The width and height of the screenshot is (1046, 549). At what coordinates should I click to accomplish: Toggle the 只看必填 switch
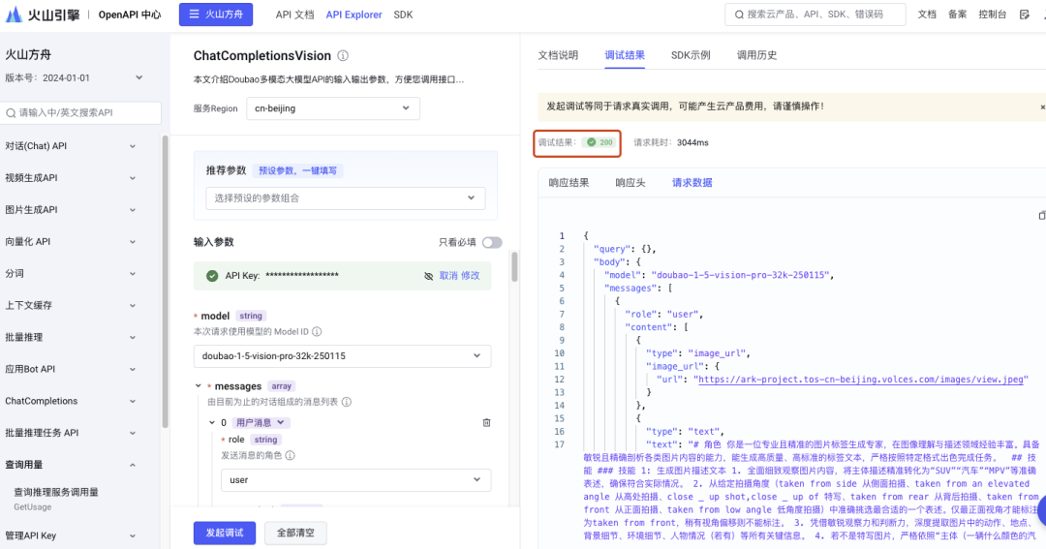pos(492,242)
